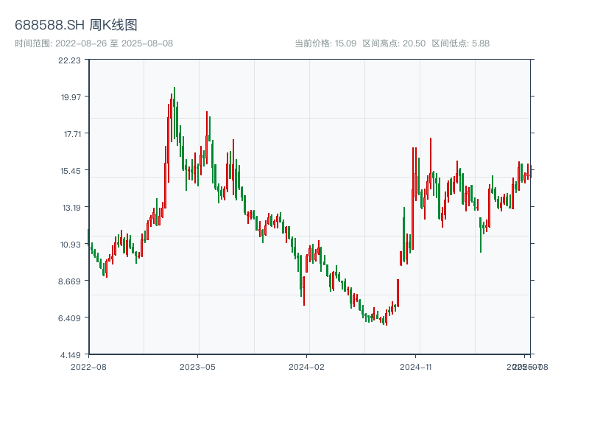Select the date range text 2022-08-26 至 2025-08-08
The height and width of the screenshot is (442, 589).
coord(114,43)
